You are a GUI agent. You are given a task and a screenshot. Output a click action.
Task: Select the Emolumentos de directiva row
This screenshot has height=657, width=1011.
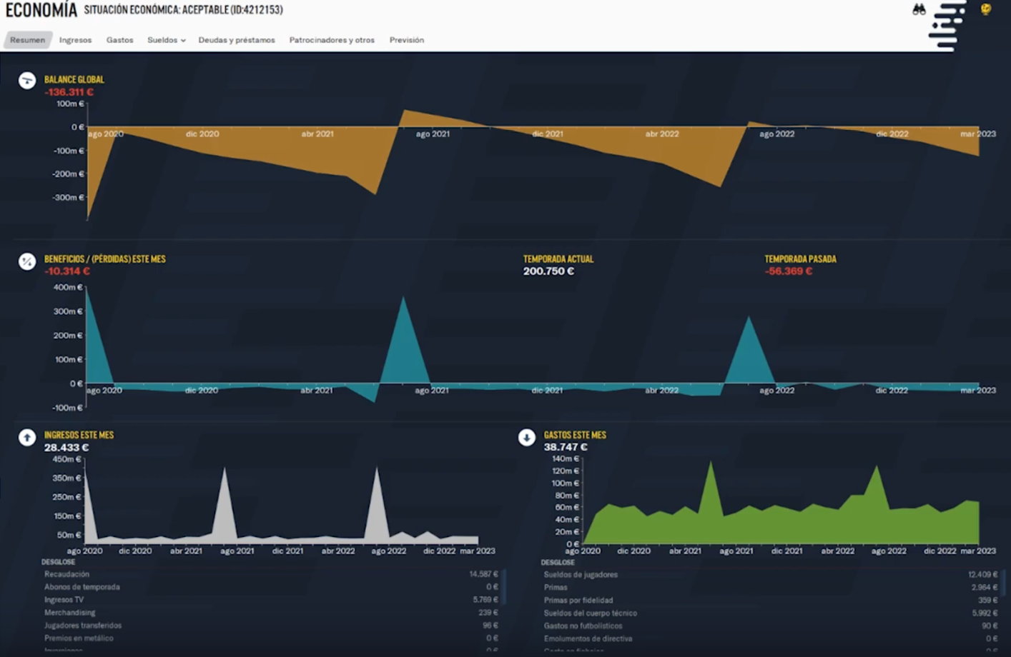771,639
